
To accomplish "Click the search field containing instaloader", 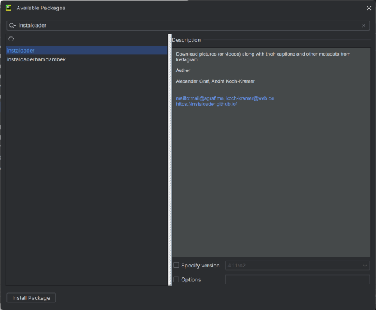I will (x=188, y=26).
